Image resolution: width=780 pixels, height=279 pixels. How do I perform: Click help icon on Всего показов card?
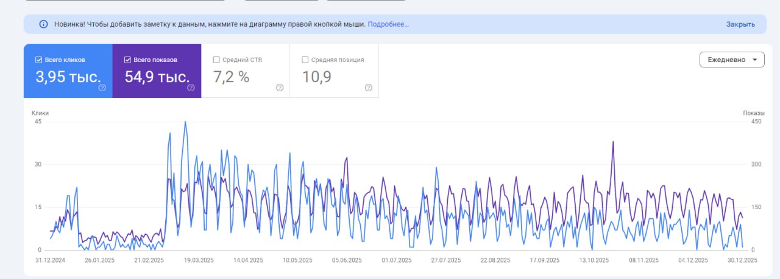click(191, 88)
